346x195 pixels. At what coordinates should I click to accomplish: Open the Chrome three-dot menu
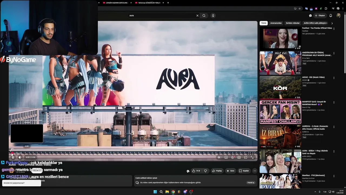(x=342, y=8)
